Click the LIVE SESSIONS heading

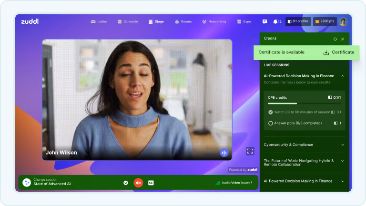[276, 65]
